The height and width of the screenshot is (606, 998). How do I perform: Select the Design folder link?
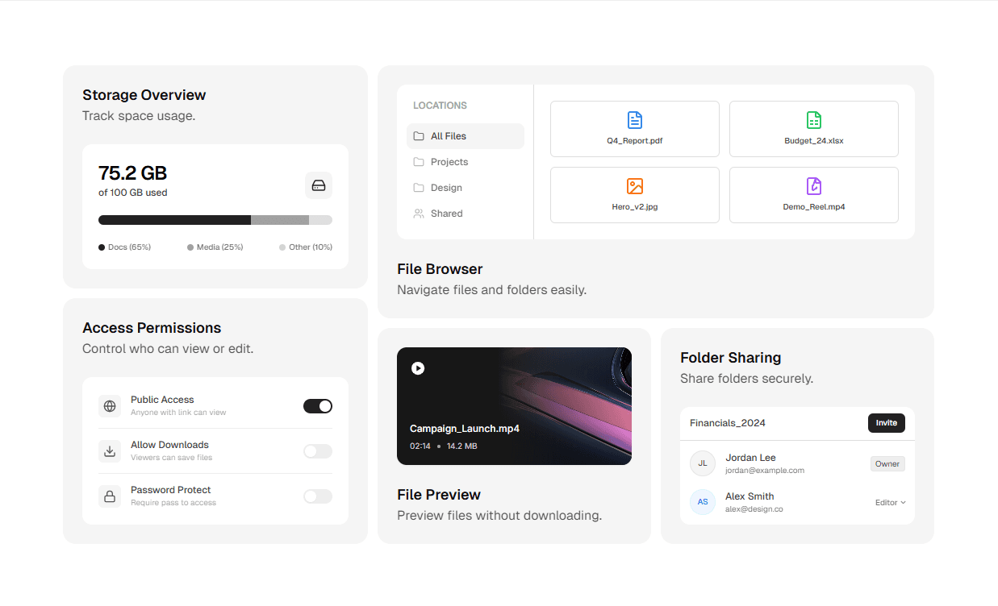(446, 187)
